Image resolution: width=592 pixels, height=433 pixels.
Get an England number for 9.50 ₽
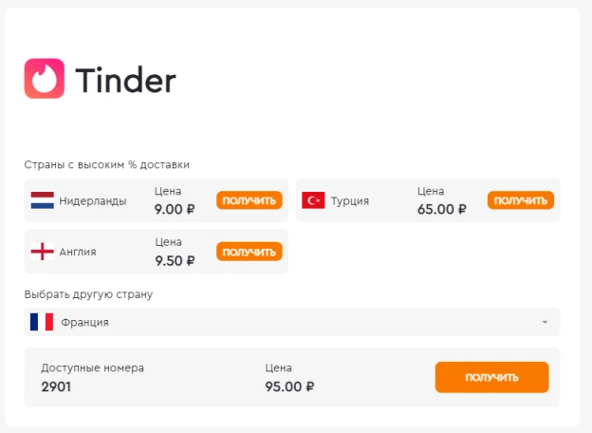[250, 252]
